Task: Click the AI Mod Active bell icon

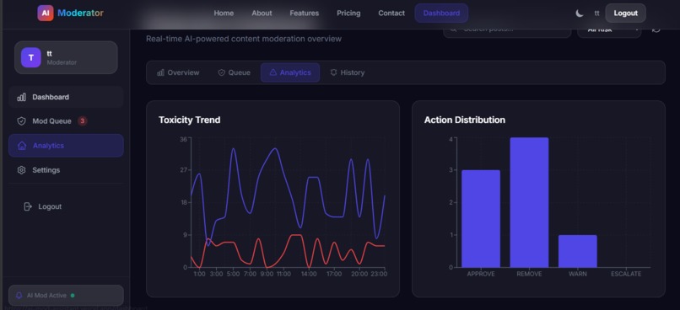Action: pyautogui.click(x=19, y=296)
